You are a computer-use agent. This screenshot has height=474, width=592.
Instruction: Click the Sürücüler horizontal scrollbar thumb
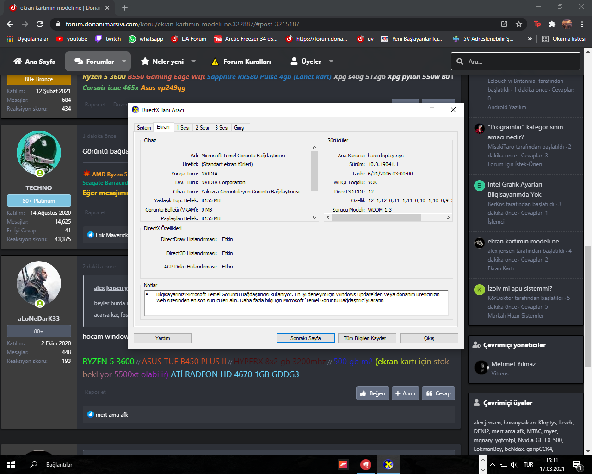[x=376, y=217]
